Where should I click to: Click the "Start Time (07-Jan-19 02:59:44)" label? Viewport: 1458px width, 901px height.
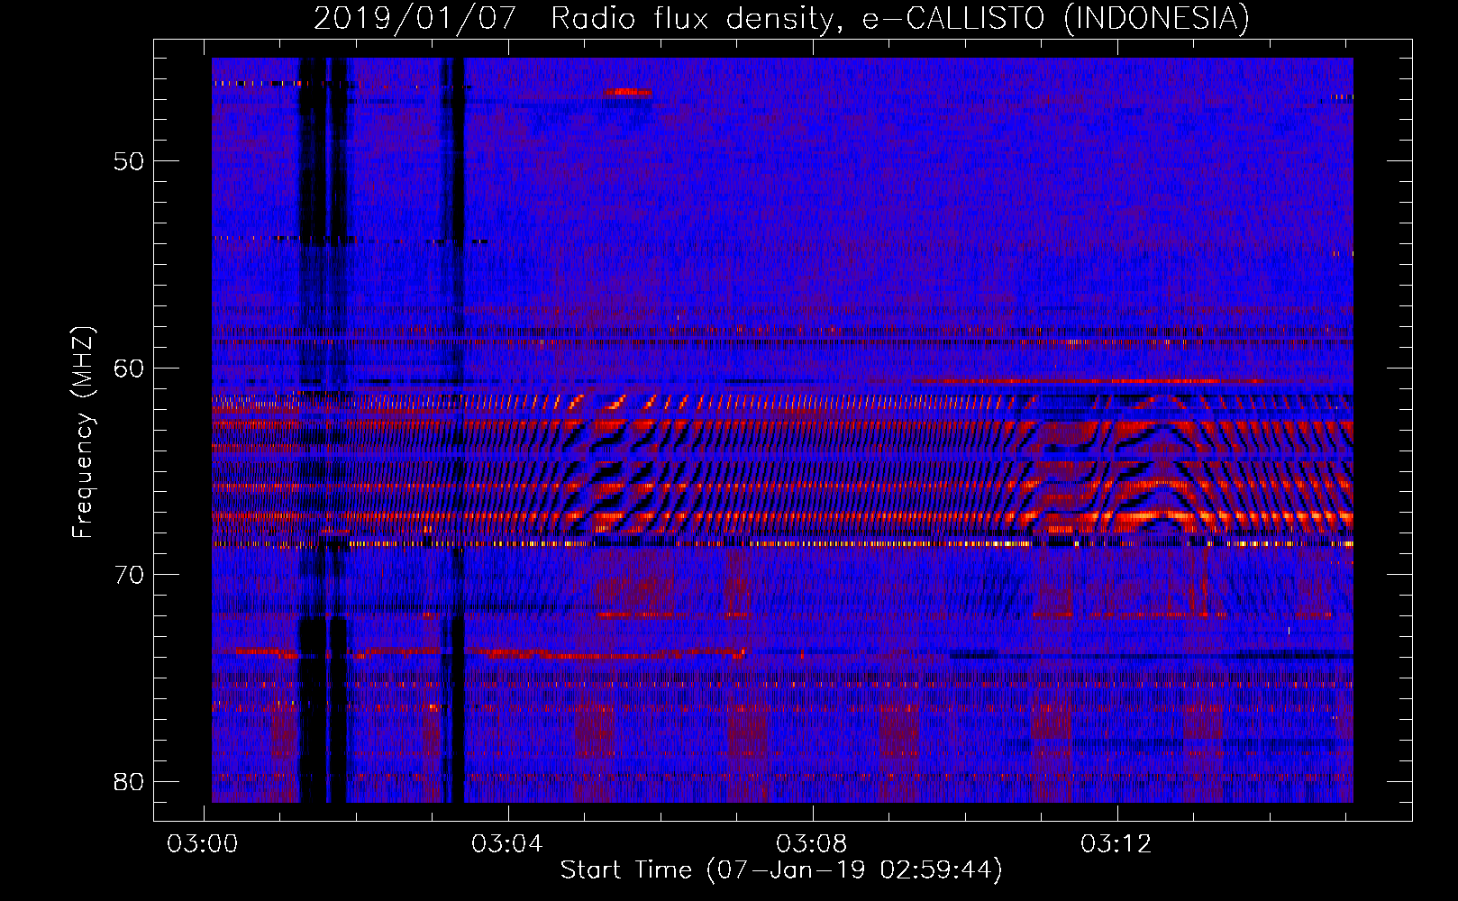tap(781, 870)
